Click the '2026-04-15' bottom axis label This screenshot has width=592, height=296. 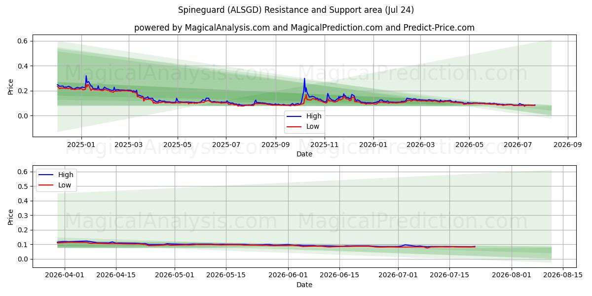tap(116, 275)
